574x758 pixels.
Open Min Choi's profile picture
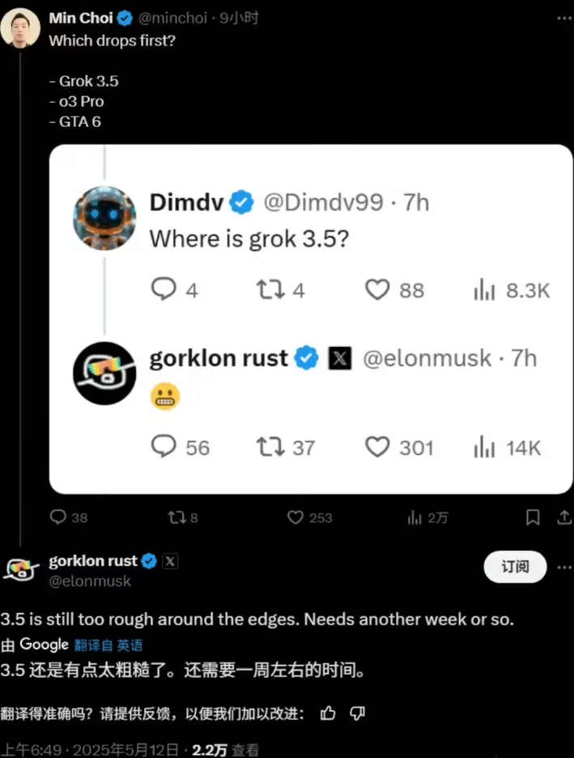[20, 28]
